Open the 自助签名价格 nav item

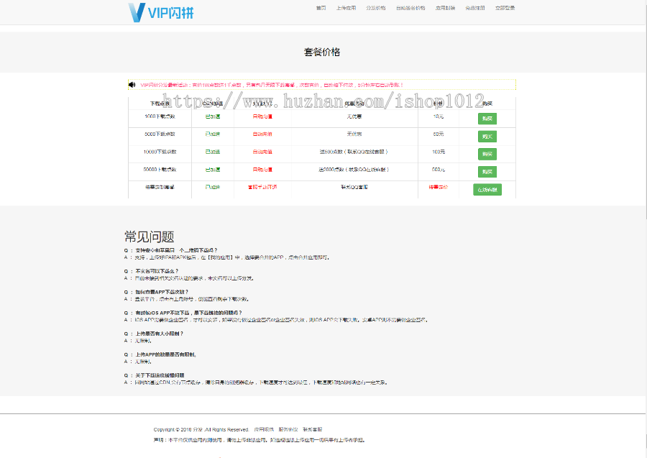(410, 8)
